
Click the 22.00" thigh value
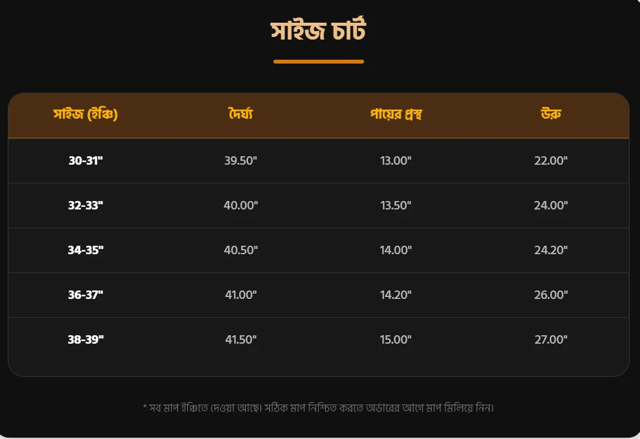point(551,161)
